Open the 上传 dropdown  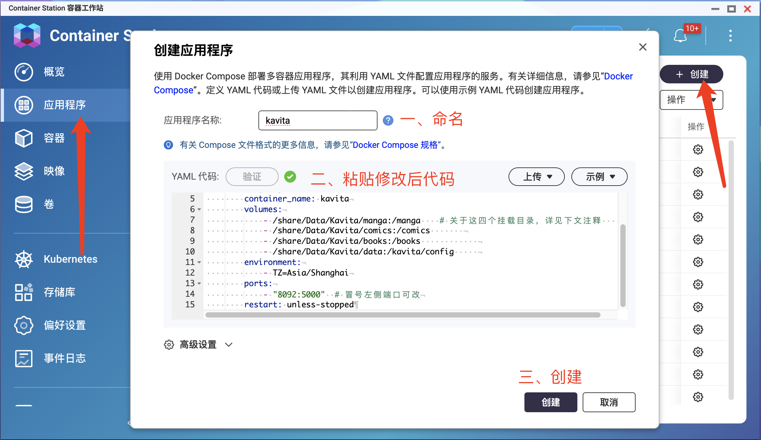[536, 177]
